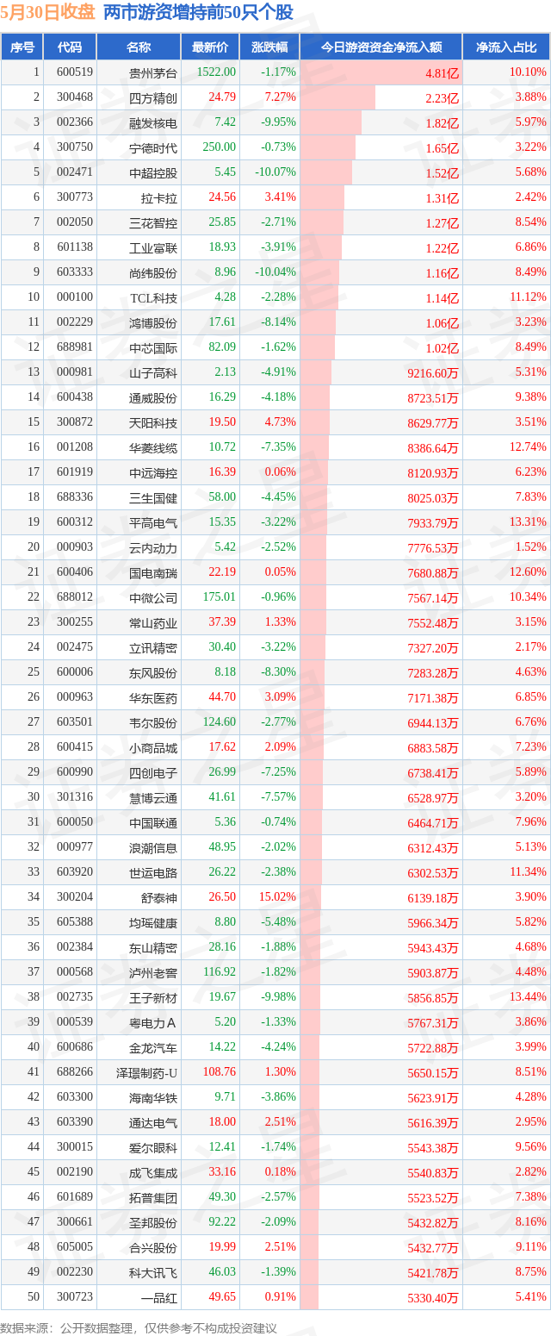551x1336 pixels.
Task: Click stock name 爱尔眼科
Action: [153, 1148]
